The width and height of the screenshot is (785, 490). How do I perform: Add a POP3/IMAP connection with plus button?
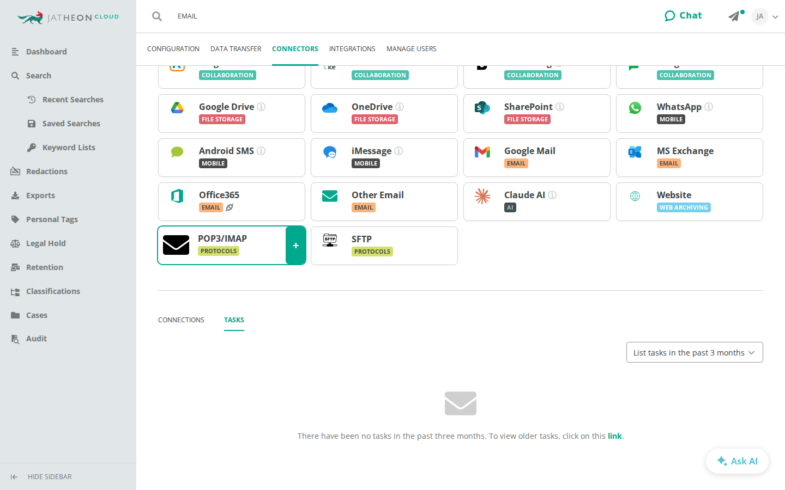296,246
